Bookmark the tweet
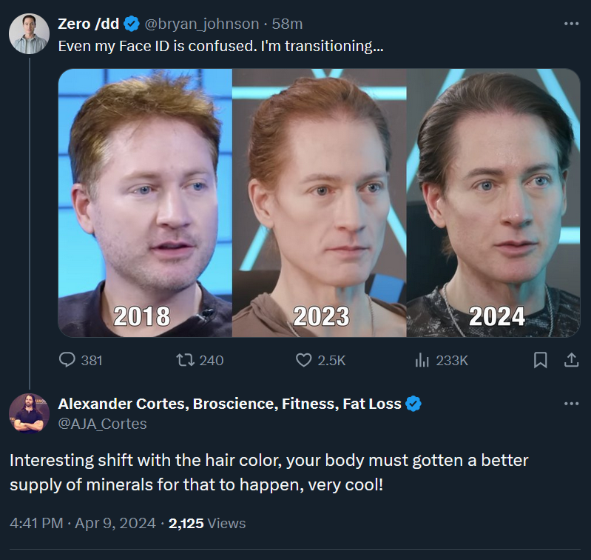The image size is (591, 560). (x=540, y=360)
